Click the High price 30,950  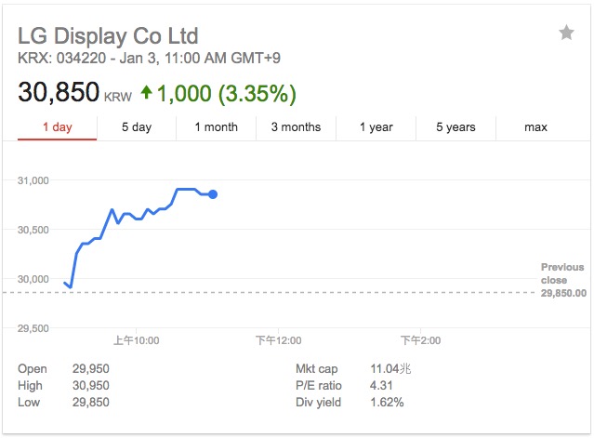(92, 386)
